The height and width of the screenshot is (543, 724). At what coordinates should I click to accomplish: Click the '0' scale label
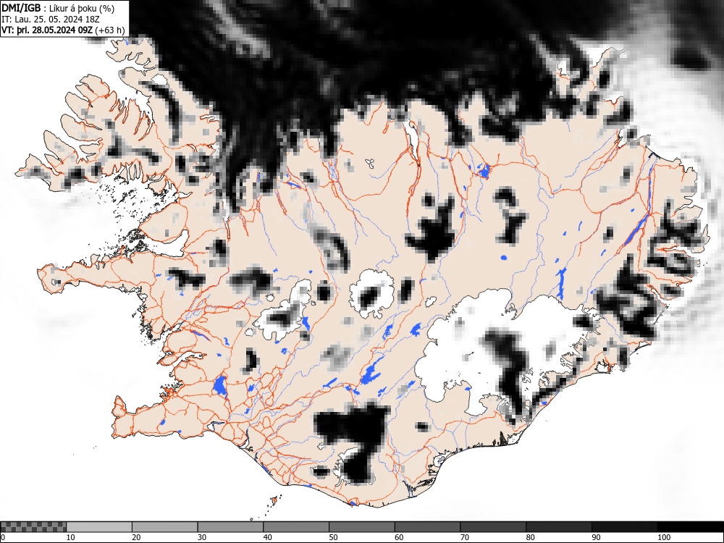point(3,537)
